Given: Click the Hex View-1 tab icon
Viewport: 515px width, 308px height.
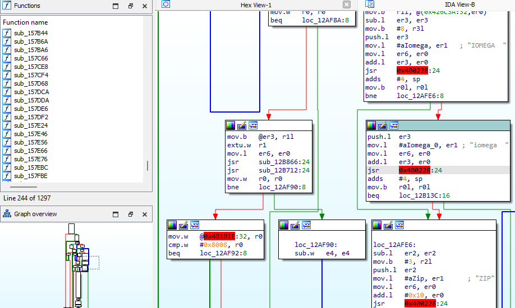Looking at the screenshot, I should (166, 4).
